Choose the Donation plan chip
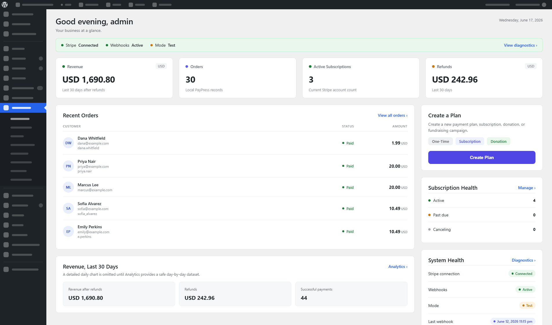The height and width of the screenshot is (325, 552). coord(498,141)
